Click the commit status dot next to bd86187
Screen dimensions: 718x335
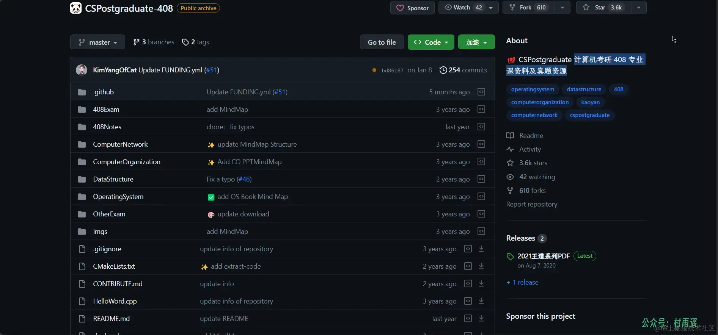(374, 70)
